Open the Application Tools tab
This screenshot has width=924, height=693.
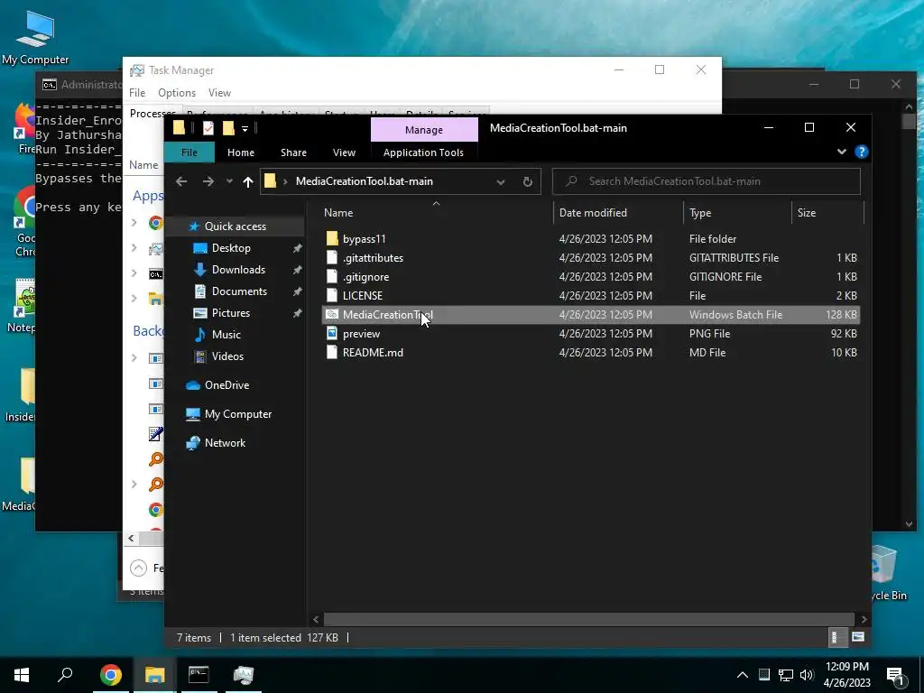coord(423,152)
